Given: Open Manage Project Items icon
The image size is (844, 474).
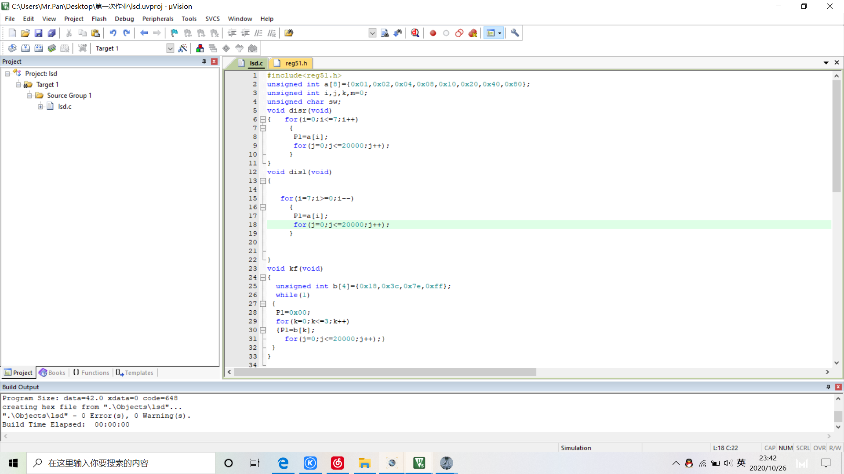Looking at the screenshot, I should pyautogui.click(x=200, y=48).
